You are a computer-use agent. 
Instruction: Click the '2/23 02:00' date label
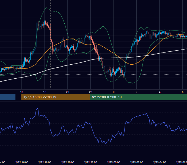[x=137, y=162]
